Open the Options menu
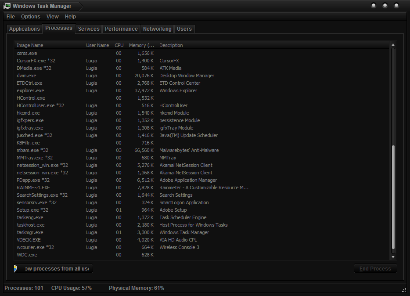Viewport: 410px width, 296px height. click(x=31, y=17)
